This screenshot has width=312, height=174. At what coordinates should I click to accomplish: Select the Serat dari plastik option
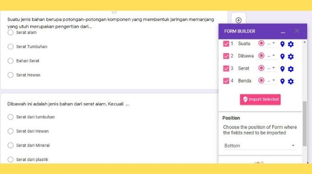coord(11,160)
